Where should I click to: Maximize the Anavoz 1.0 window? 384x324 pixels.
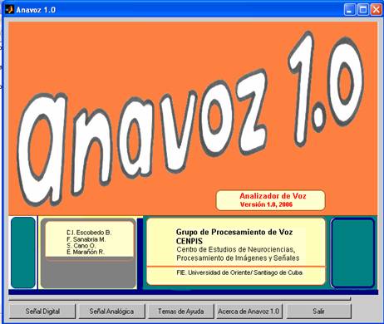(363, 10)
